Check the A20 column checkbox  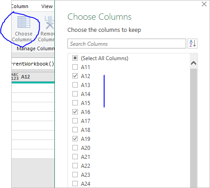click(75, 148)
